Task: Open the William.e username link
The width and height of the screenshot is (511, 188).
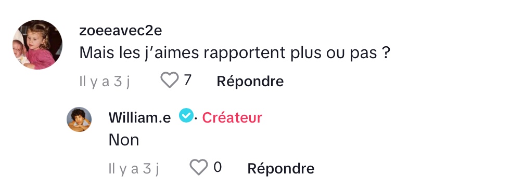Action: tap(139, 117)
